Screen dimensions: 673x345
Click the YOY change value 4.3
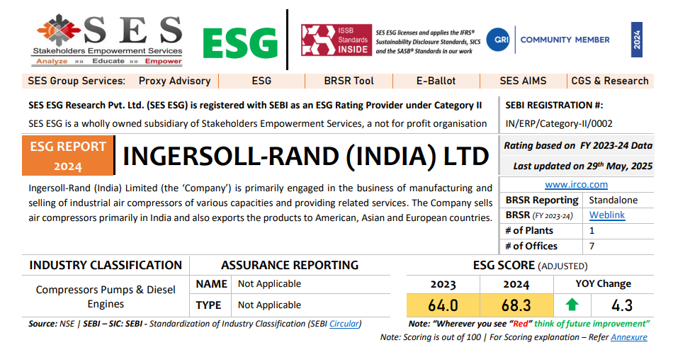[x=622, y=305]
